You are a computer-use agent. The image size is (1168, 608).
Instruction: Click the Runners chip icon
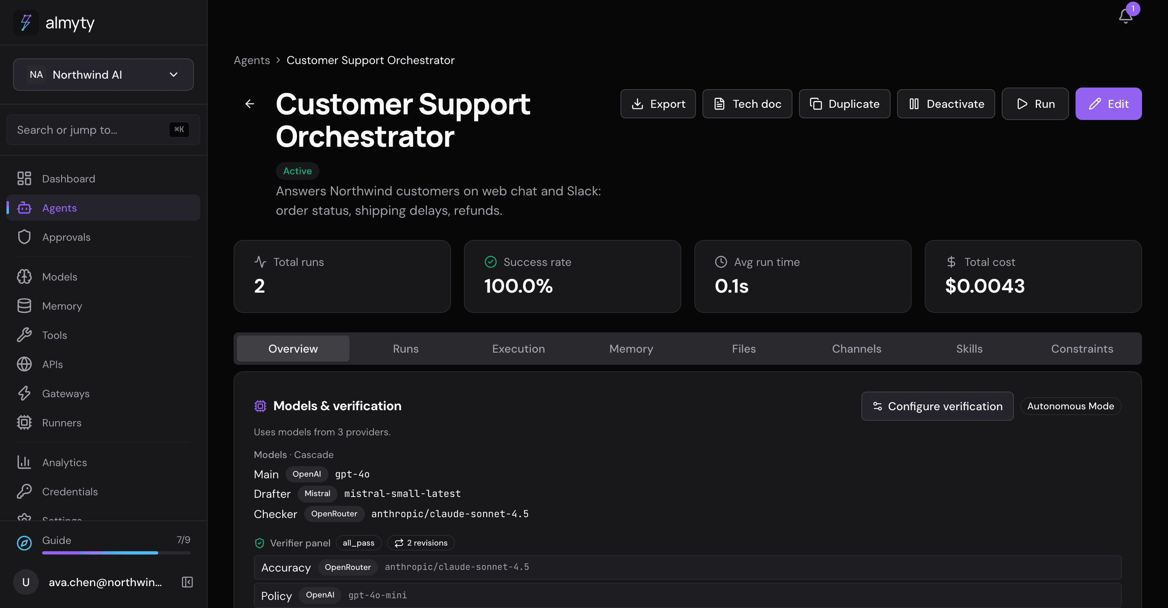(x=24, y=423)
